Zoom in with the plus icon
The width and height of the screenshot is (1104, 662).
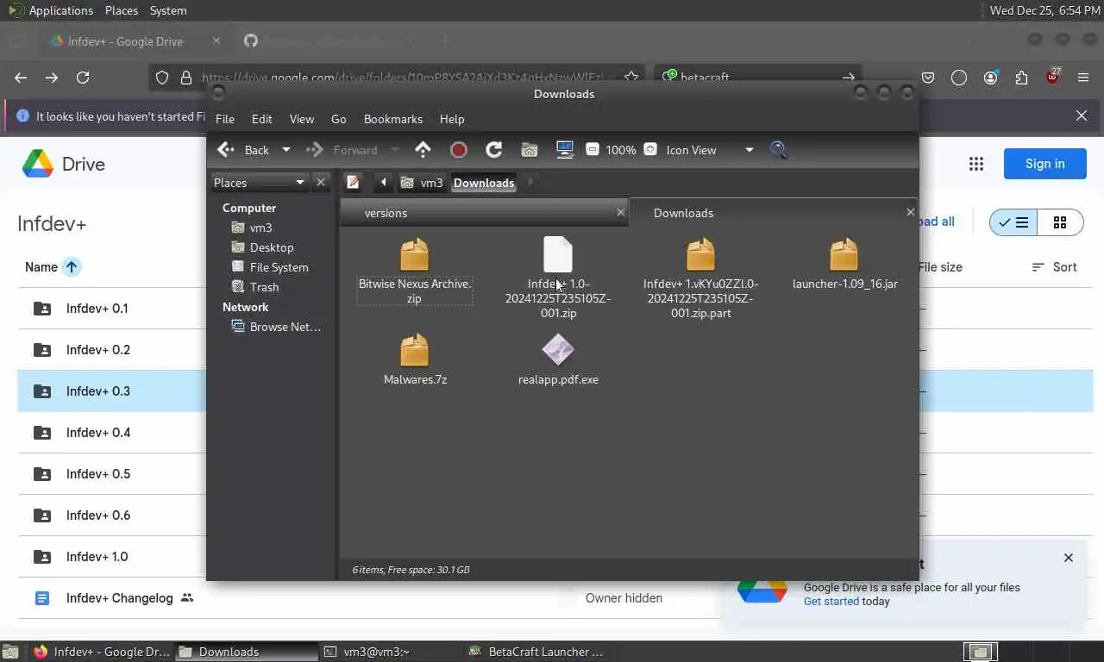(x=650, y=150)
